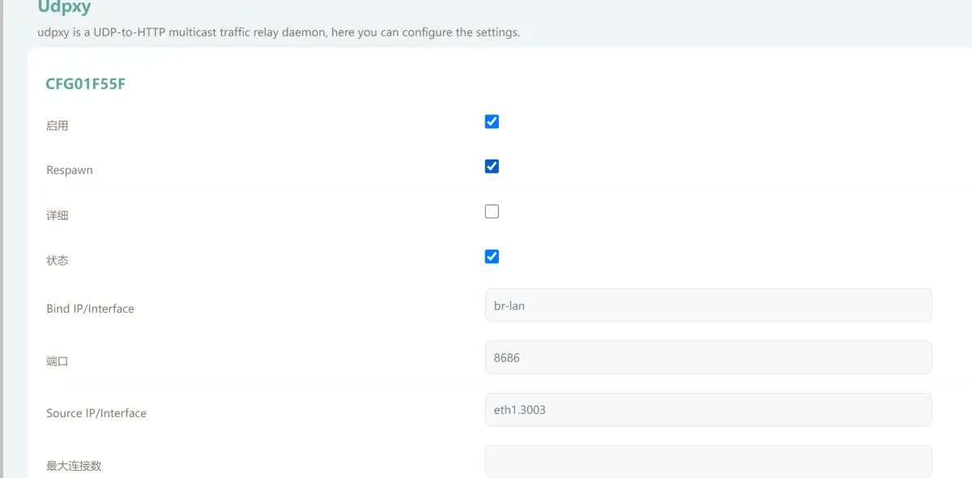Screen dimensions: 972x478
Task: Click the 状态 label text
Action: coord(58,261)
